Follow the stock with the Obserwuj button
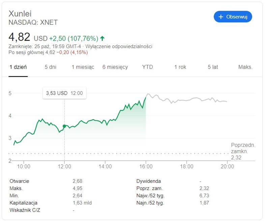 233,17
